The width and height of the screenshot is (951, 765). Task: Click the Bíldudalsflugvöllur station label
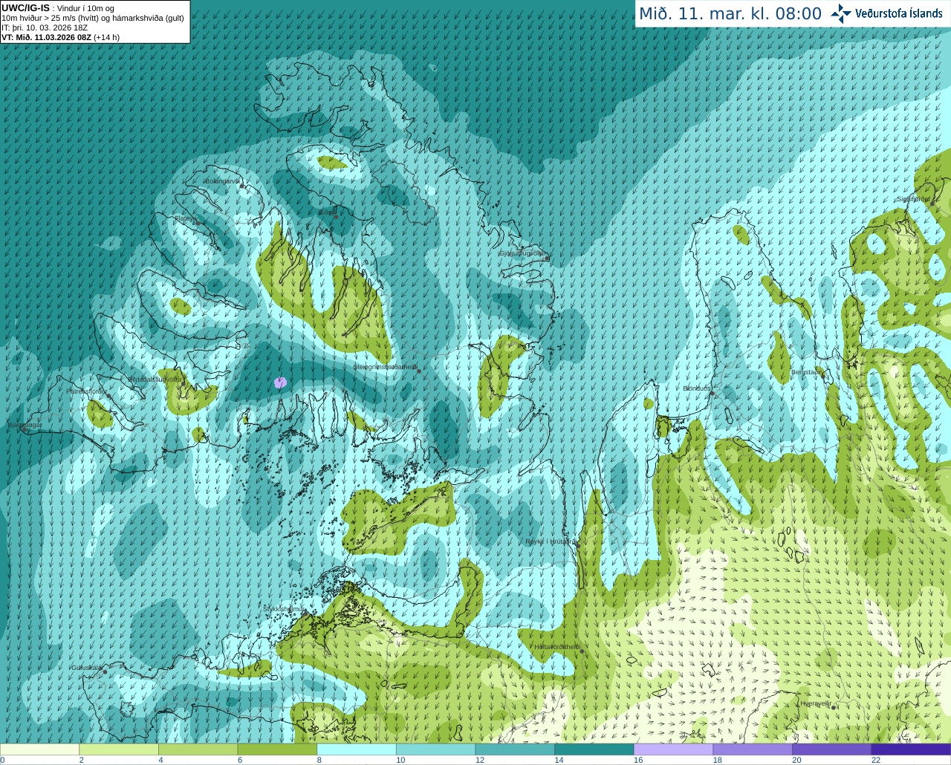coord(155,379)
